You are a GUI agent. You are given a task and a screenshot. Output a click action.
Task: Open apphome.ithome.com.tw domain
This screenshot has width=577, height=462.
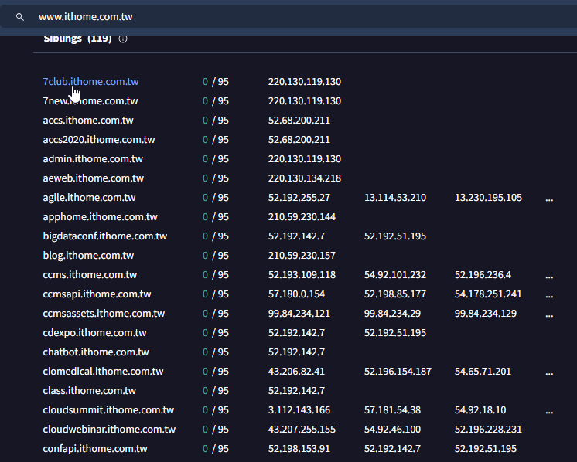pyautogui.click(x=100, y=216)
